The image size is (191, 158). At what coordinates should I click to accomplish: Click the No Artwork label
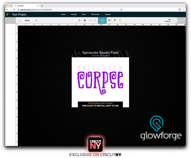[168, 20]
